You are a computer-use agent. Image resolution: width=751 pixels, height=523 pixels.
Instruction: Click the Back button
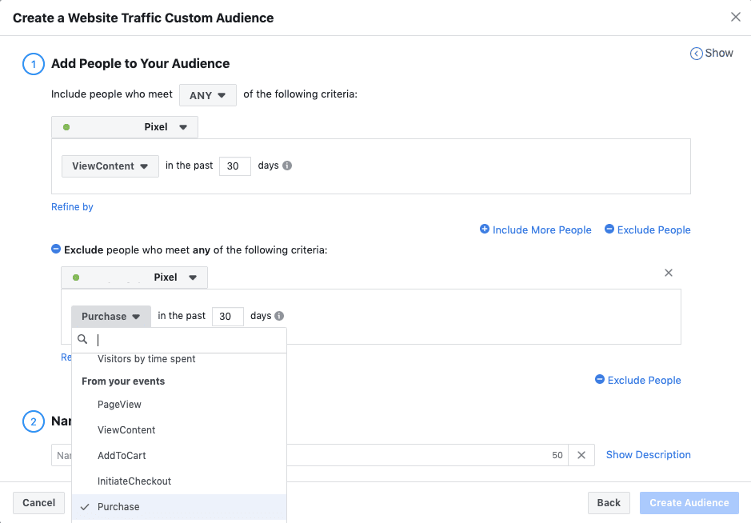coord(608,503)
